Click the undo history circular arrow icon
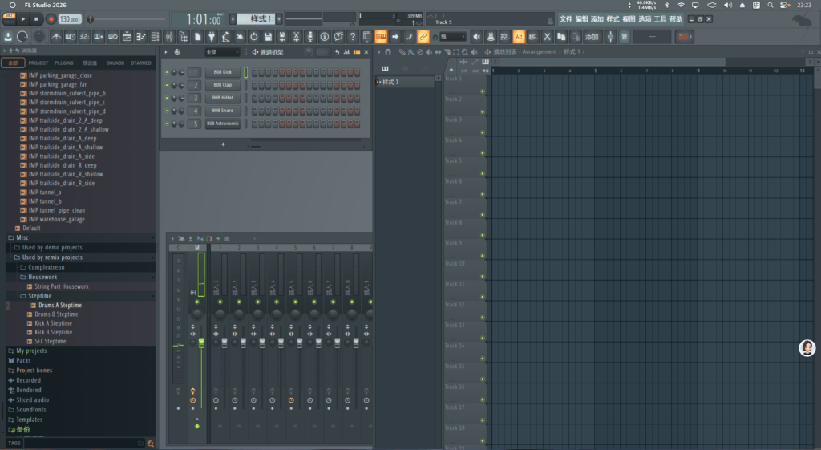Image resolution: width=821 pixels, height=450 pixels. point(254,37)
